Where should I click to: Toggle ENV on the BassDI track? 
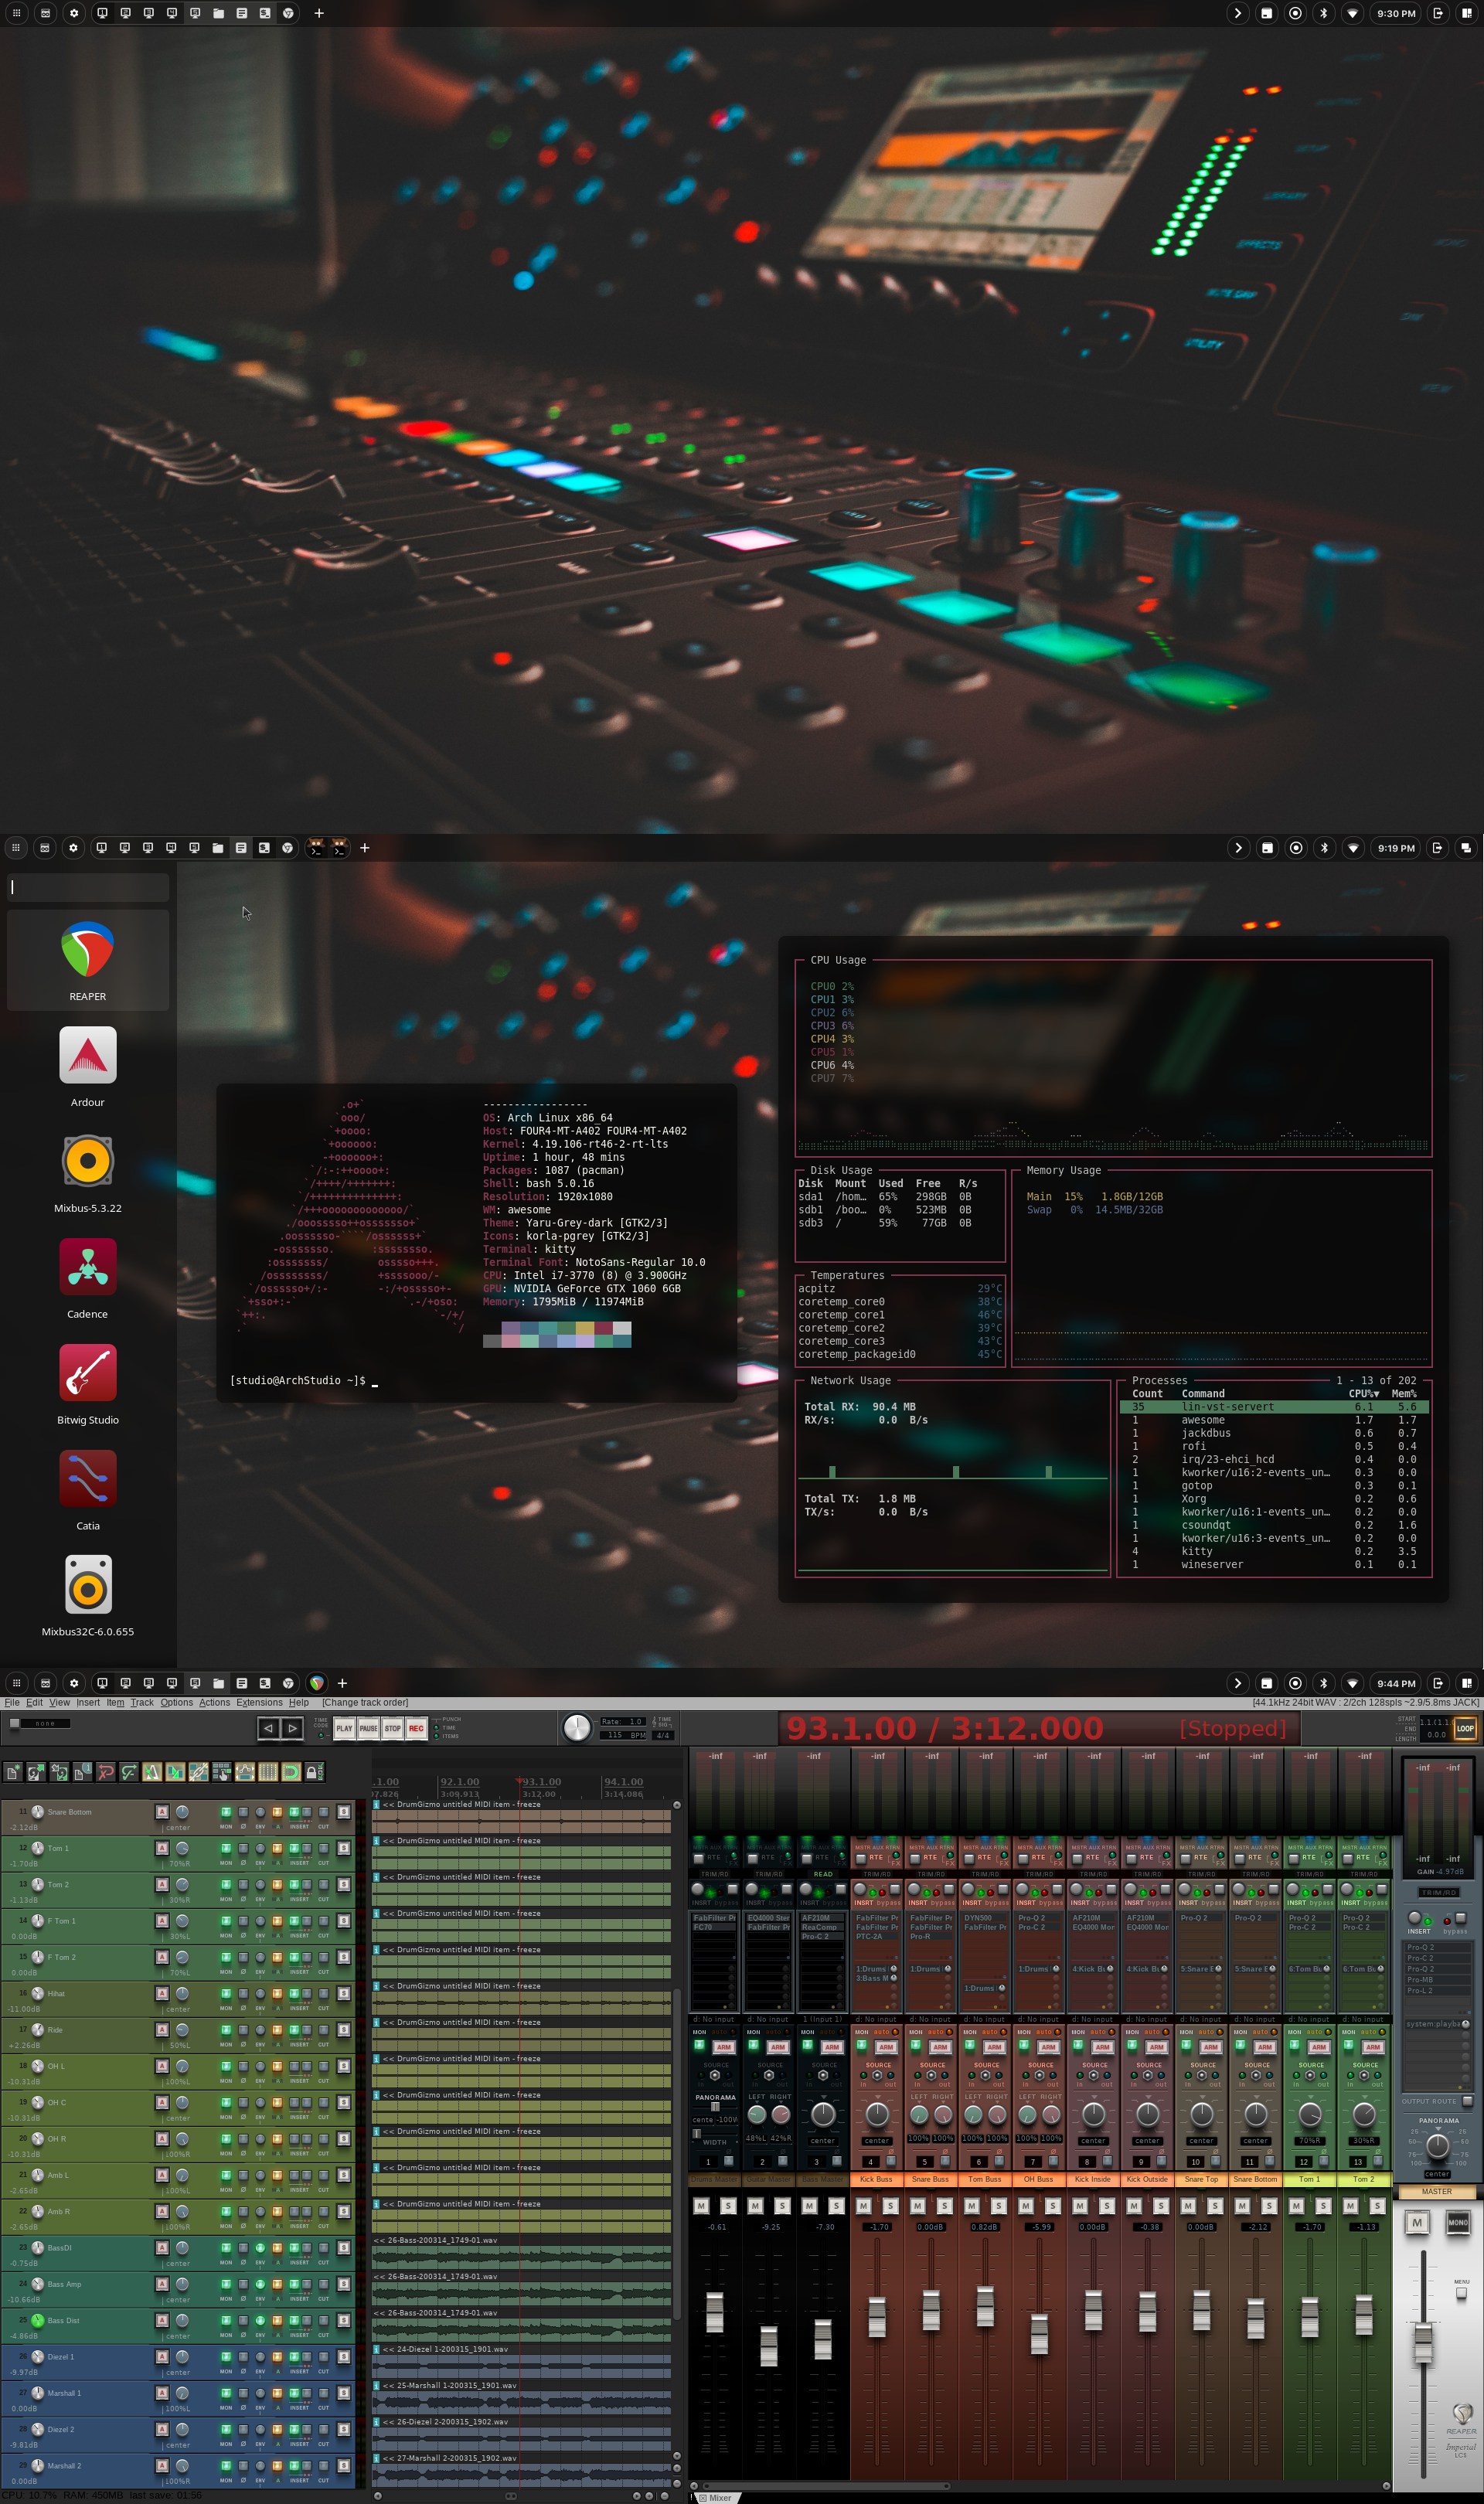click(260, 2248)
